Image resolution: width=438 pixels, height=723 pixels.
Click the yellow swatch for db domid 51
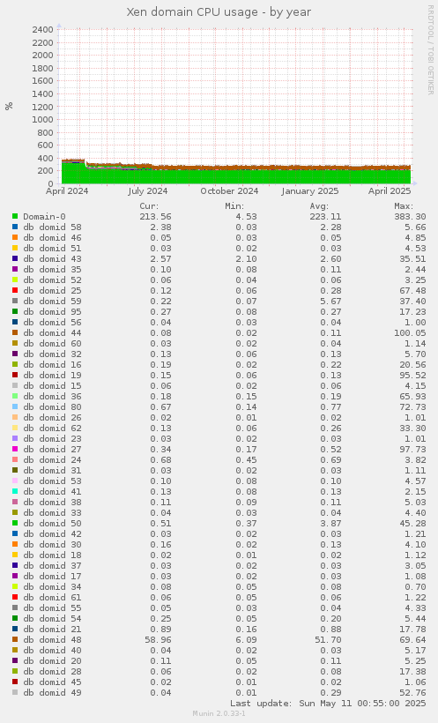click(x=15, y=248)
